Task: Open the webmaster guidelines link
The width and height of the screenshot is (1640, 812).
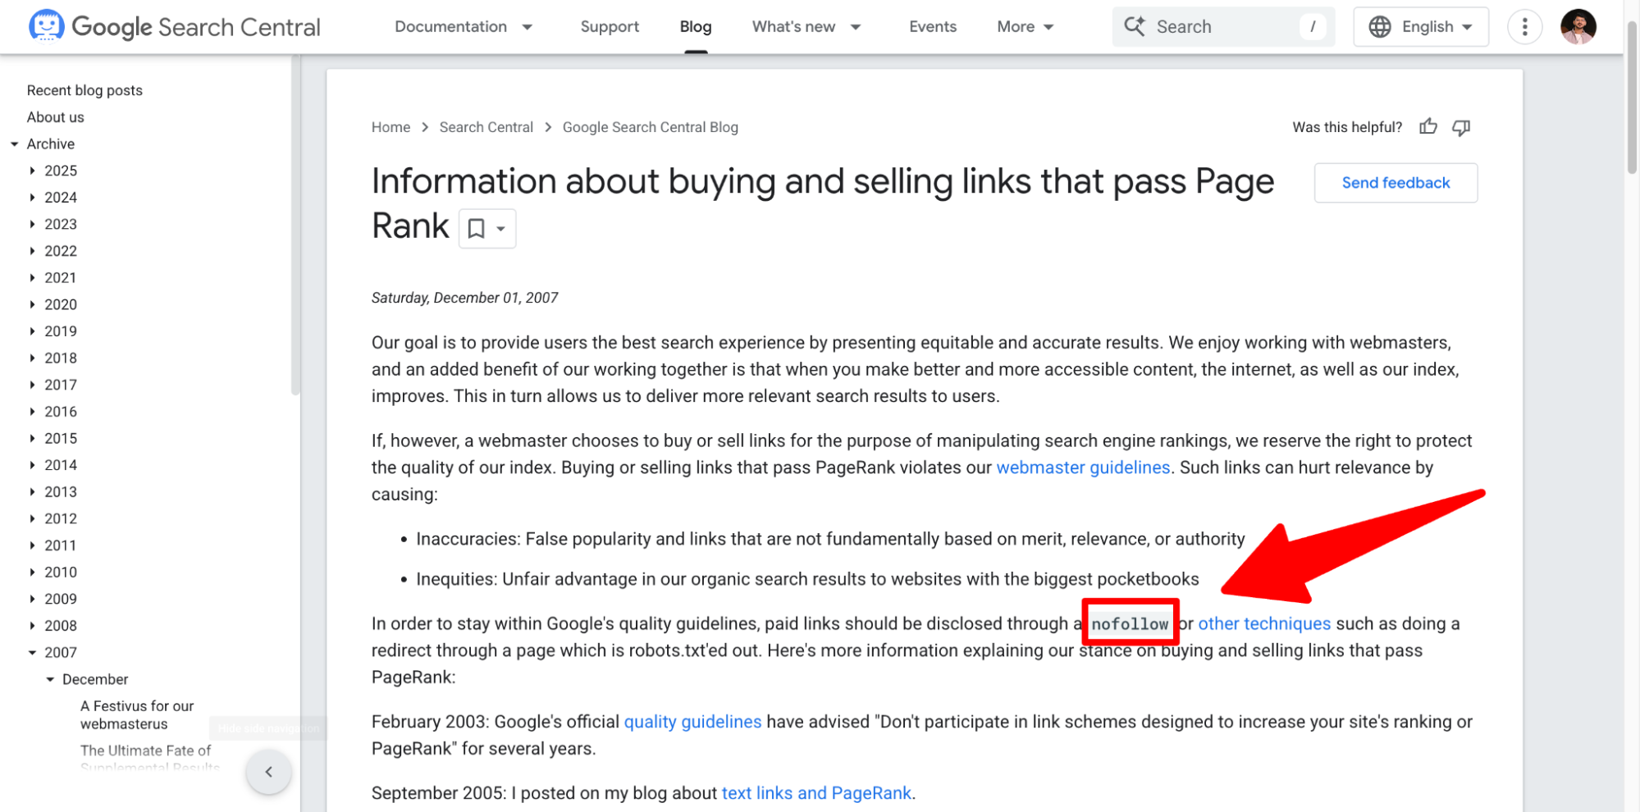Action: point(1083,468)
